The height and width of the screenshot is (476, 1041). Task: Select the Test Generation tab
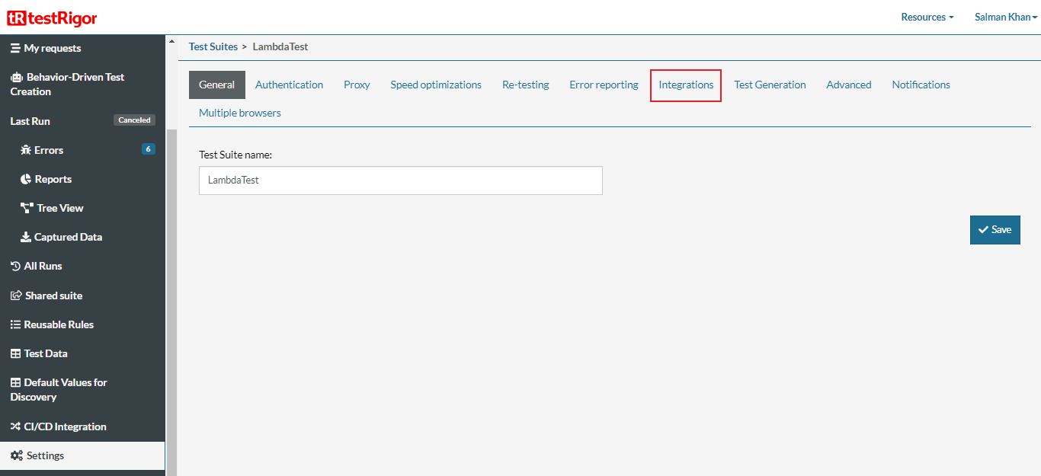pos(770,85)
